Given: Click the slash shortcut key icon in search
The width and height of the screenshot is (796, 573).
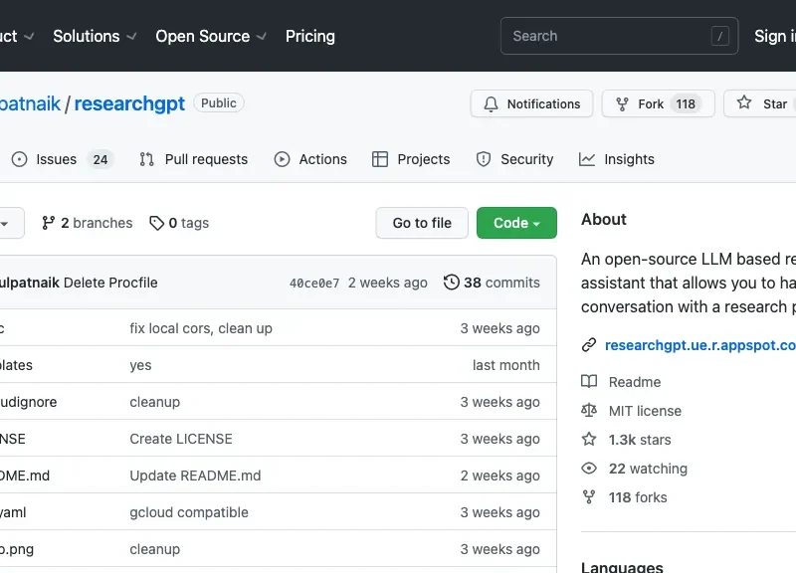Looking at the screenshot, I should [719, 36].
